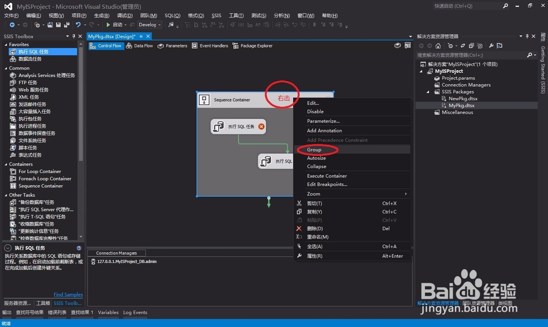Open the Variables bottom tab
This screenshot has width=548, height=327.
(x=108, y=312)
